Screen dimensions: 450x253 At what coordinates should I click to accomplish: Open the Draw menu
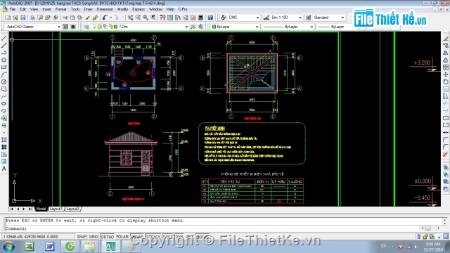(88, 9)
